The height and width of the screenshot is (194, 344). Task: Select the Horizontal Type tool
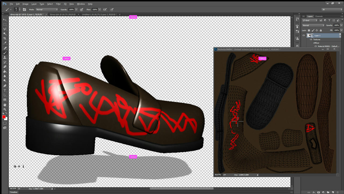pyautogui.click(x=5, y=91)
